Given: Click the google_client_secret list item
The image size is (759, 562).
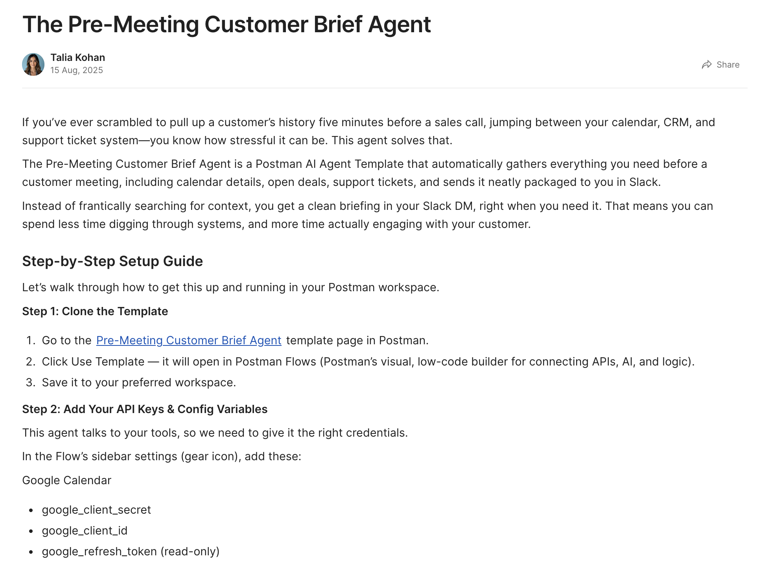Looking at the screenshot, I should [x=96, y=510].
